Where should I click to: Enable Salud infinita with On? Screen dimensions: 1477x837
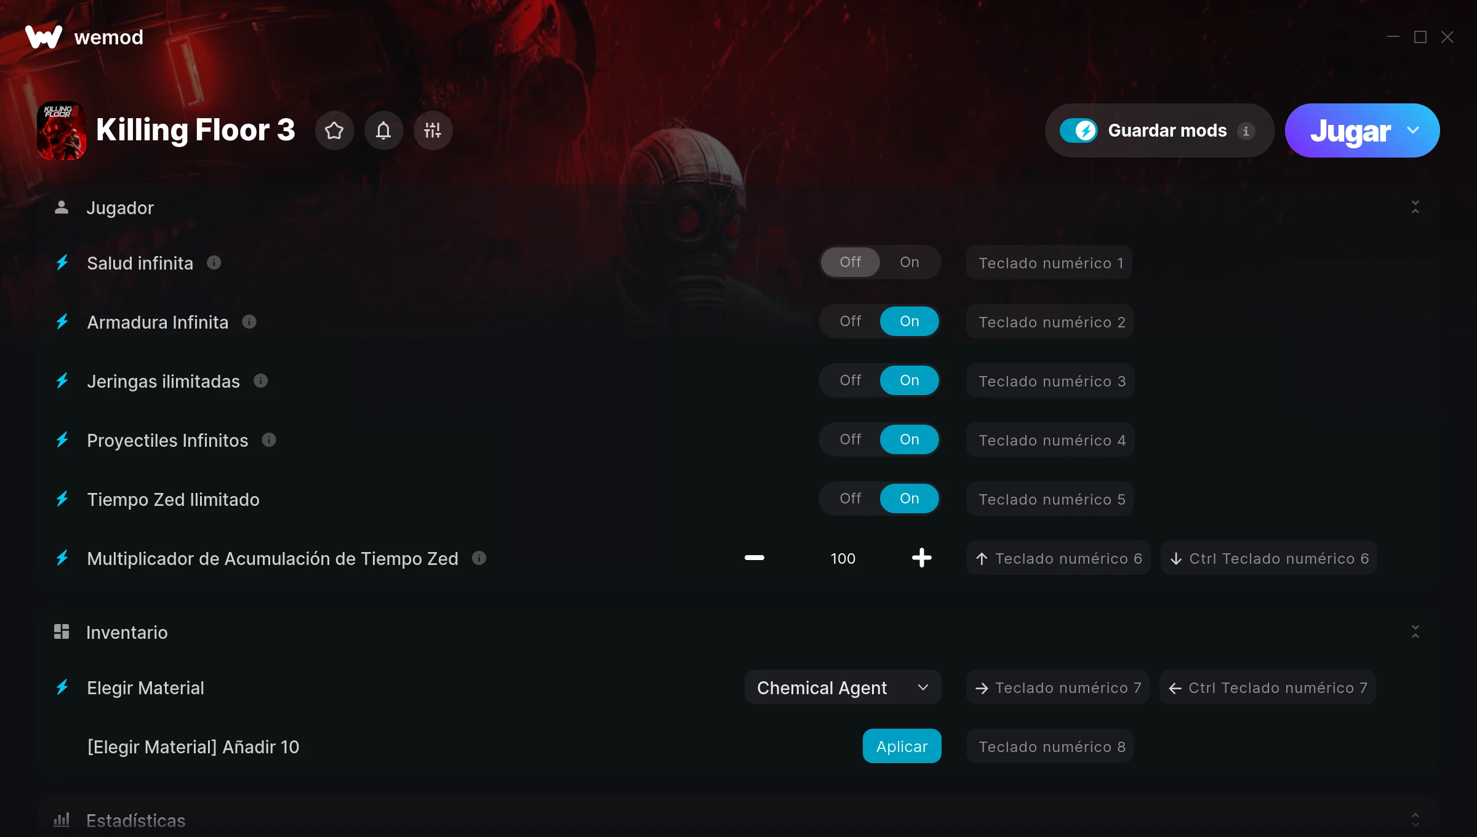click(909, 262)
